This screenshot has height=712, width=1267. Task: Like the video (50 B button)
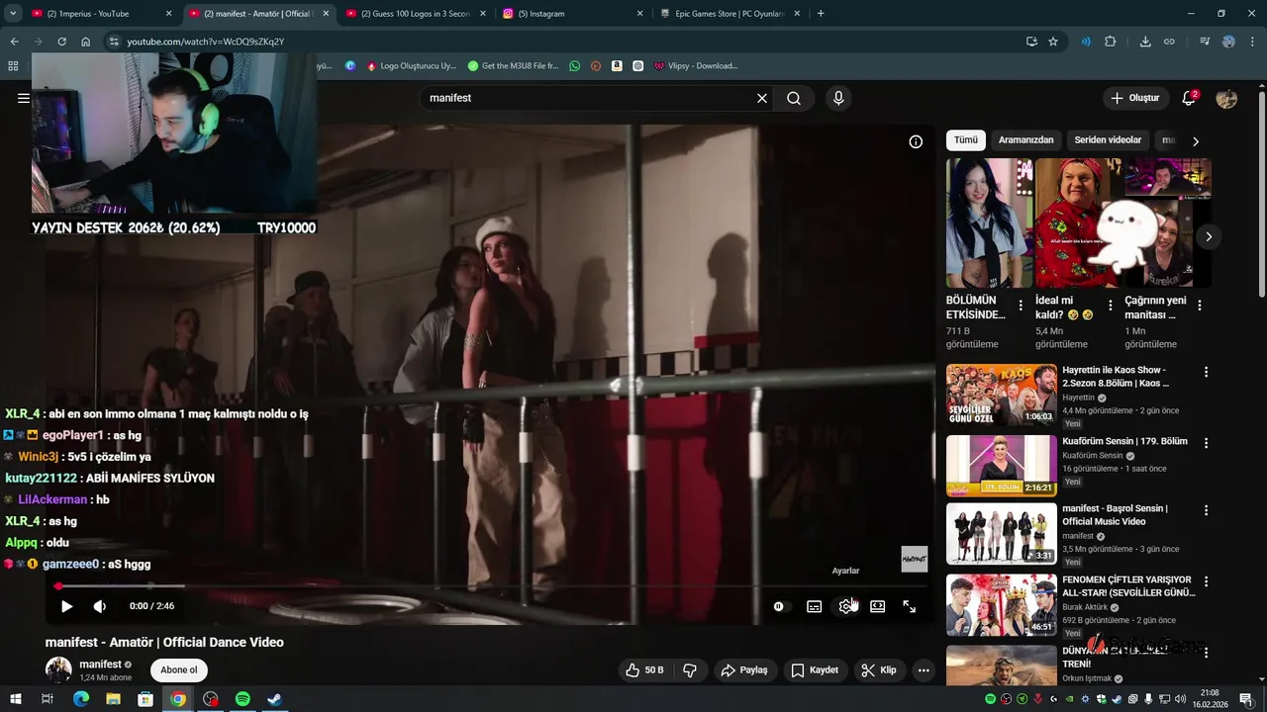(644, 670)
